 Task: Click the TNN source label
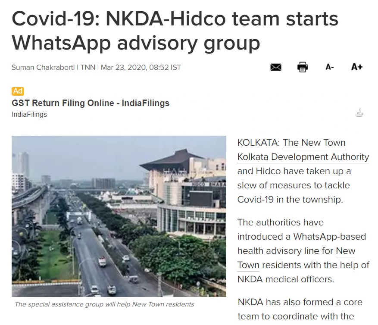click(x=87, y=67)
